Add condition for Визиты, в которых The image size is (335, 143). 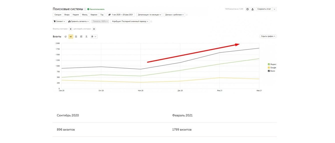[x=71, y=29]
